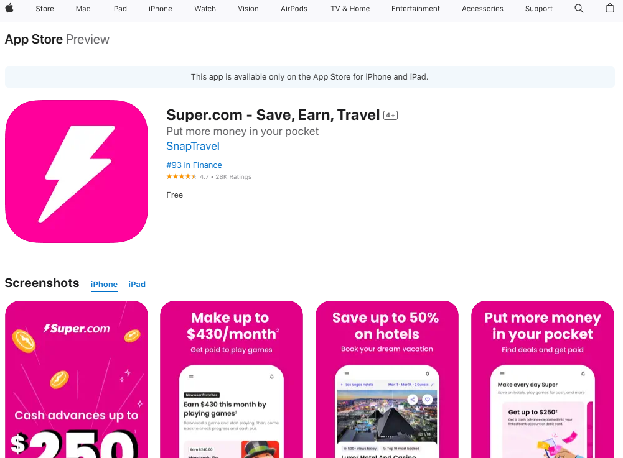Open the shopping bag icon

click(609, 8)
